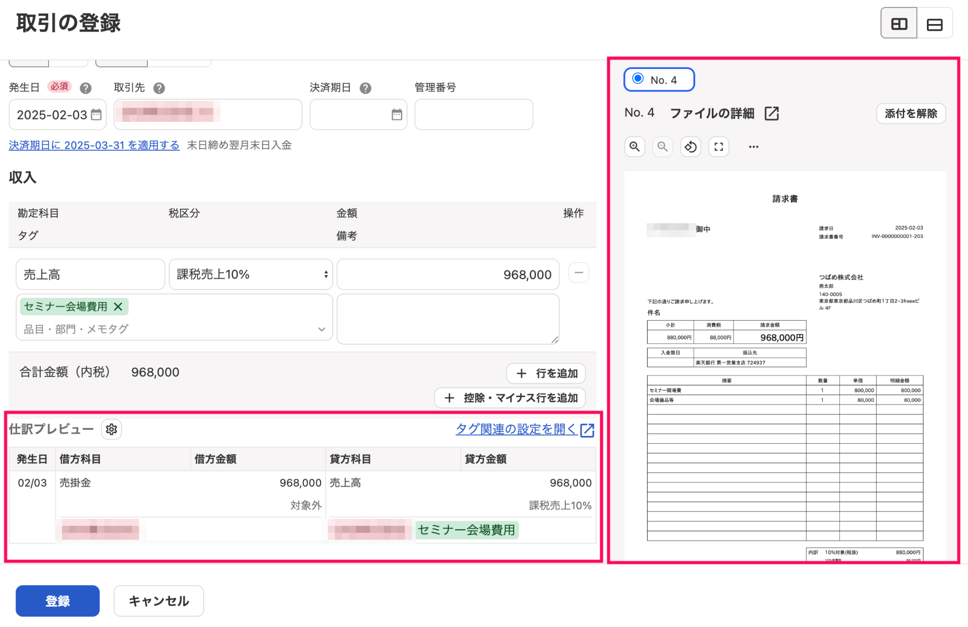
Task: Click 行を追加 button
Action: [x=546, y=373]
